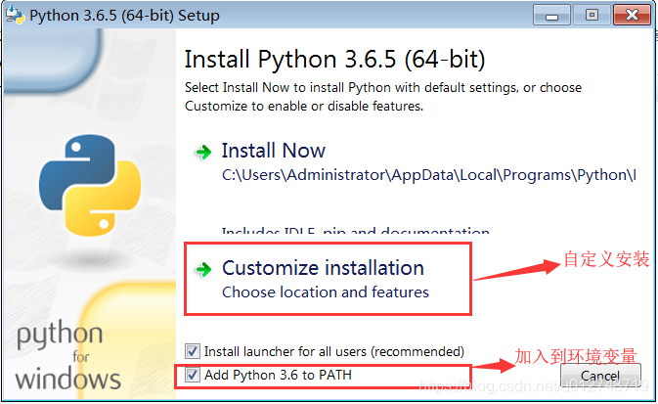The image size is (658, 404).
Task: Click the default install path text
Action: tap(429, 175)
